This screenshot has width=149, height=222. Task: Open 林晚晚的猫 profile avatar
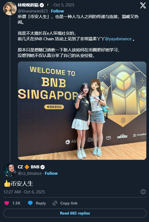coord(10,9)
